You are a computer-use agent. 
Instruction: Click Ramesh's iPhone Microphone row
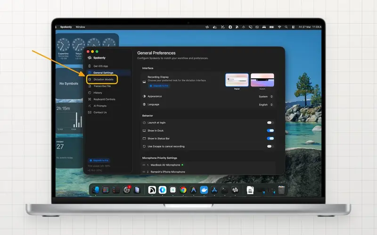point(208,172)
